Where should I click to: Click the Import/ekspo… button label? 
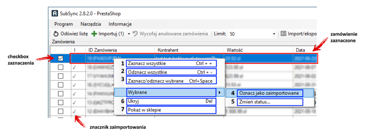[x=302, y=34]
